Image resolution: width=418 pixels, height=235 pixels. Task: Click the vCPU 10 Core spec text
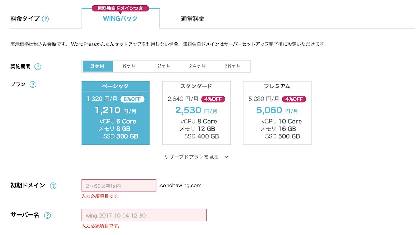click(282, 122)
